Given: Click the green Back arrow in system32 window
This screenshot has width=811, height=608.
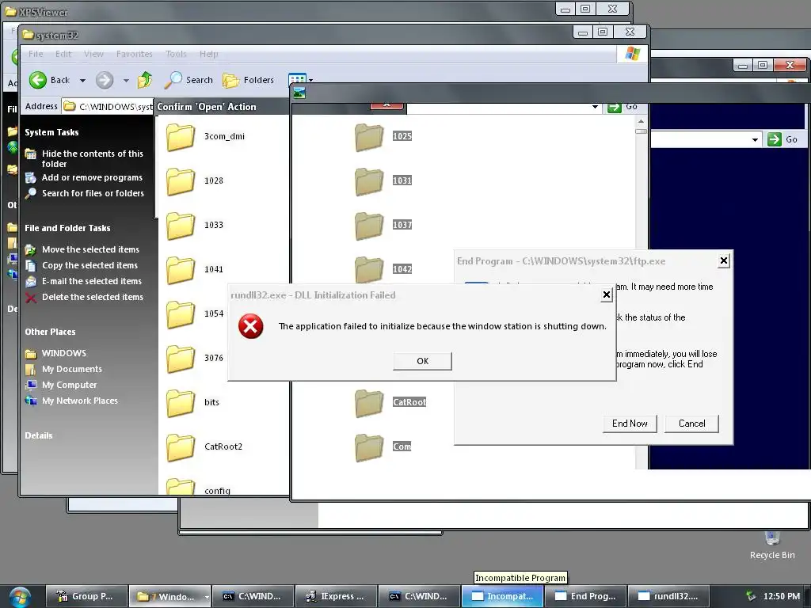Looking at the screenshot, I should (x=38, y=80).
